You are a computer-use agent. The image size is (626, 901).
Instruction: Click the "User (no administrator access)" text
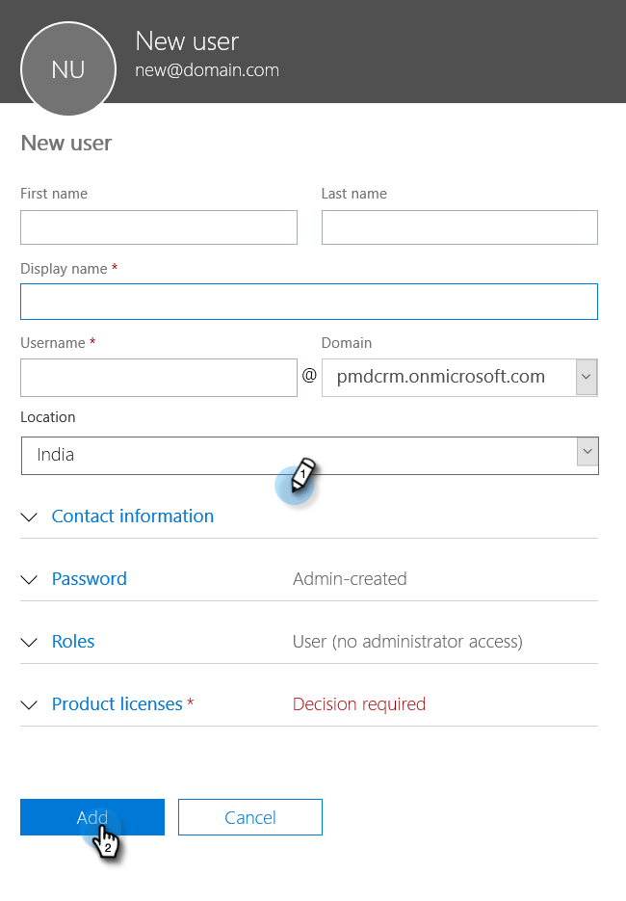407,642
